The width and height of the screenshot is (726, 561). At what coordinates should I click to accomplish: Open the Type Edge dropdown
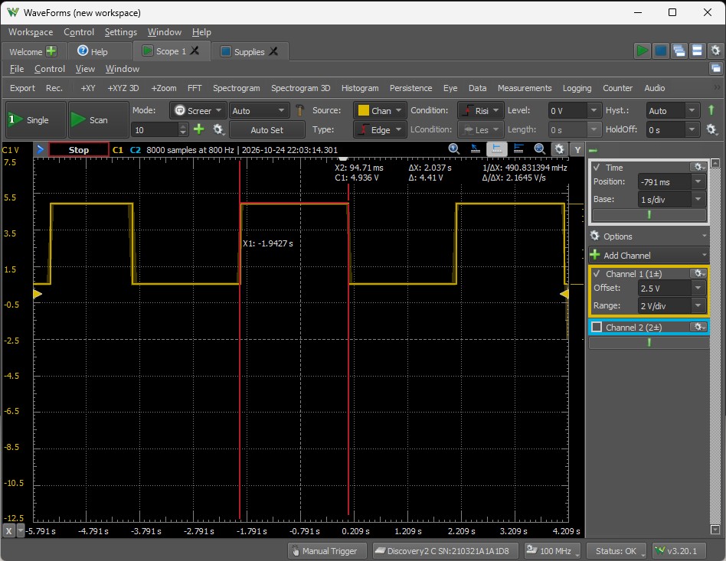pyautogui.click(x=380, y=129)
